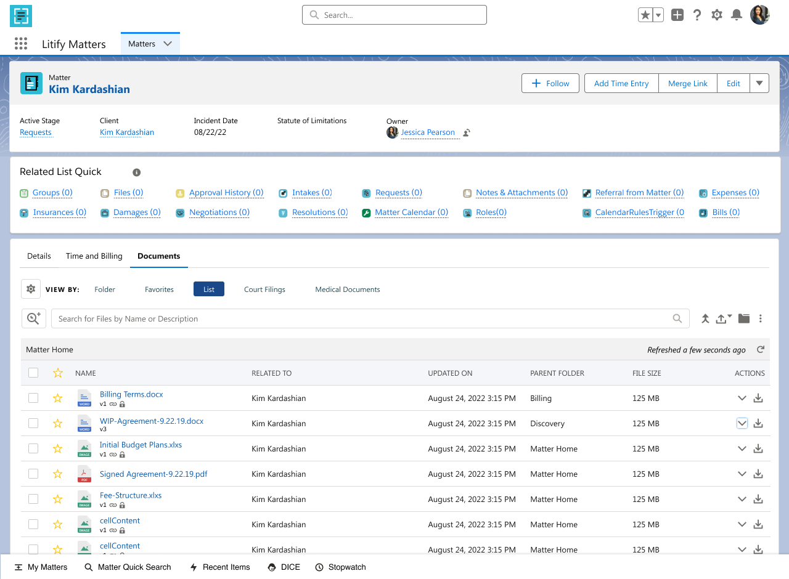Click the Stopwatch utility icon
789x579 pixels.
[x=319, y=567]
